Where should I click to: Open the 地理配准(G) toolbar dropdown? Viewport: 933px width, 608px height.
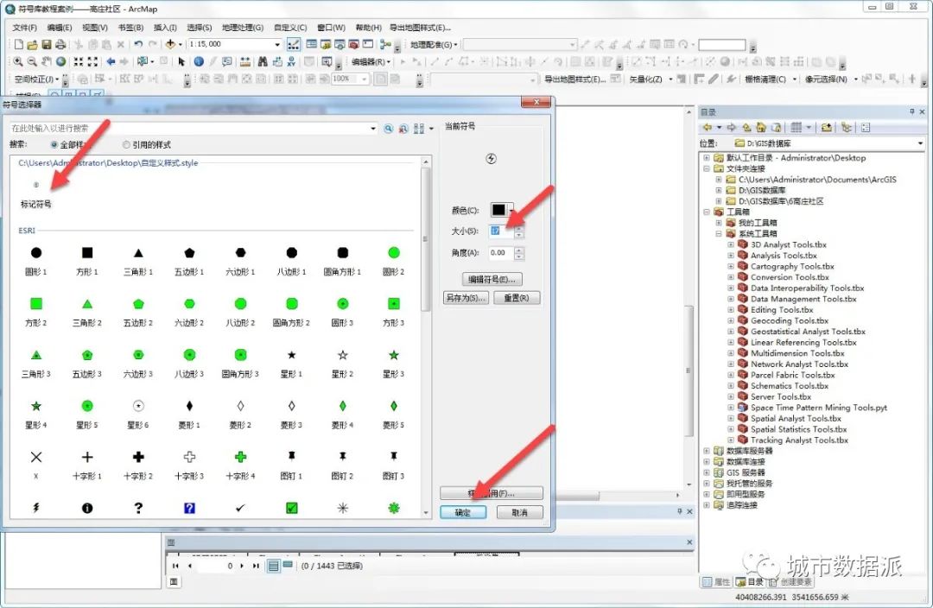click(x=434, y=44)
